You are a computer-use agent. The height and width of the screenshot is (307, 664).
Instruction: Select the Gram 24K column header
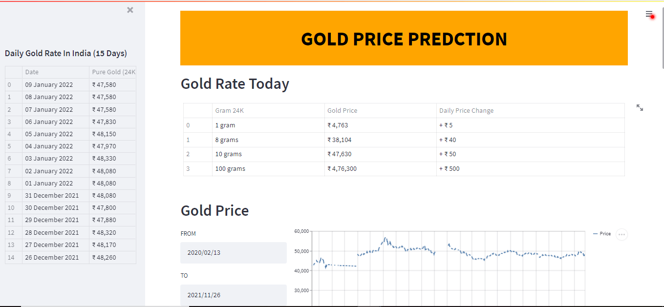[x=230, y=110]
